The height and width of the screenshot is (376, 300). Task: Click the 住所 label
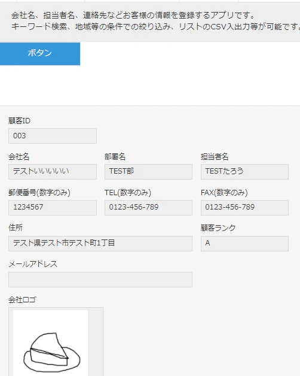[16, 228]
